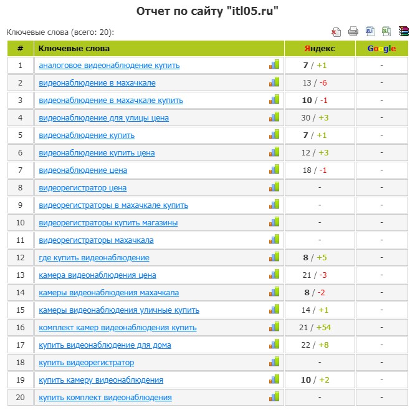Follow link 'камеры видеонаблюдения махачкала'
Image resolution: width=415 pixels, height=412 pixels.
coord(109,293)
